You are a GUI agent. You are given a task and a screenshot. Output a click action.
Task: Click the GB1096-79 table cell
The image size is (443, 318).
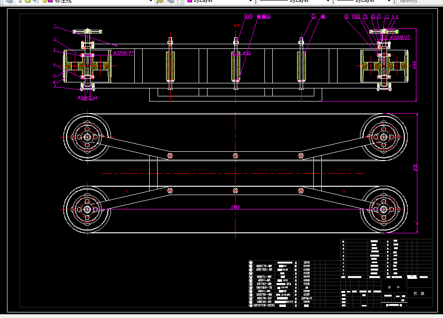(x=264, y=288)
